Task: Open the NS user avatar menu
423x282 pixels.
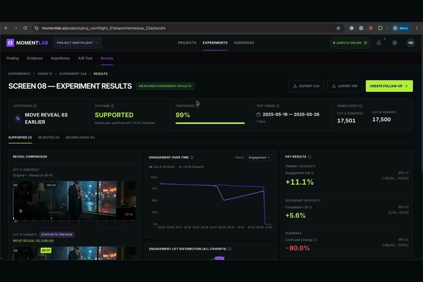Action: click(x=410, y=43)
